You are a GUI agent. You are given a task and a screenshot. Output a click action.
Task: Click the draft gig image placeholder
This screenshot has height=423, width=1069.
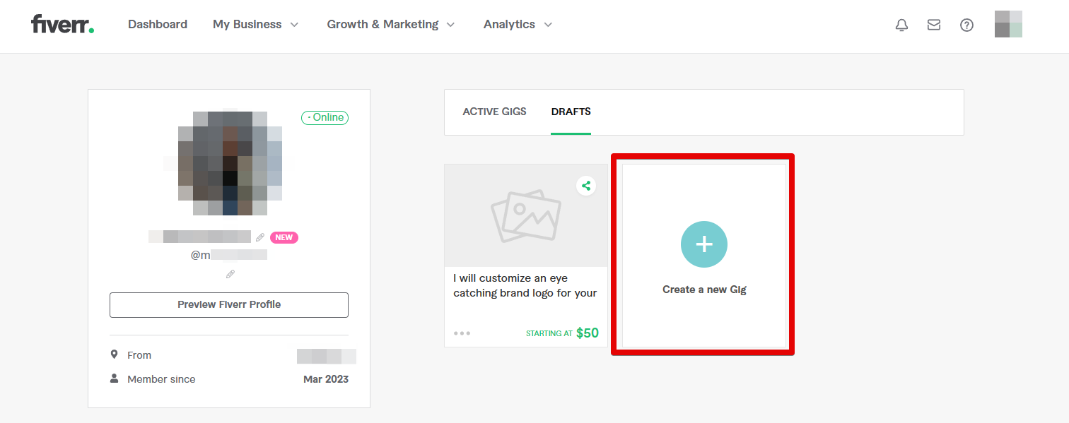(x=525, y=215)
